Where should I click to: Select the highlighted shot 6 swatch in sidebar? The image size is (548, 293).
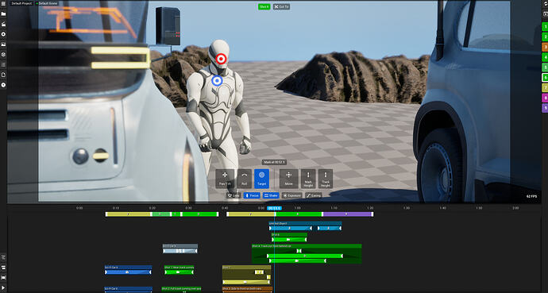545,78
